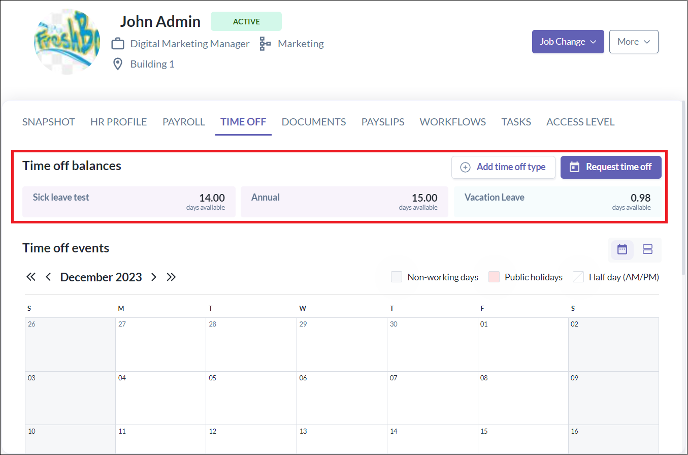The image size is (688, 455).
Task: Click the John Admin profile avatar
Action: point(67,42)
